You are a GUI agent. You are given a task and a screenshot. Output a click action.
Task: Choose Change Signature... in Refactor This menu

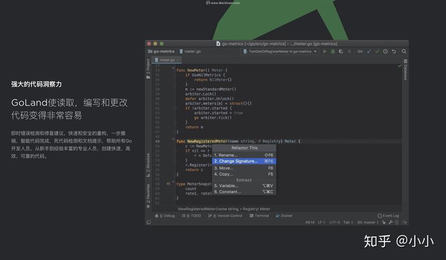(244, 161)
